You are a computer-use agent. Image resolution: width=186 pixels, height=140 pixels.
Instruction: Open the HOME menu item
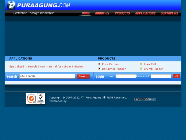(x=86, y=13)
